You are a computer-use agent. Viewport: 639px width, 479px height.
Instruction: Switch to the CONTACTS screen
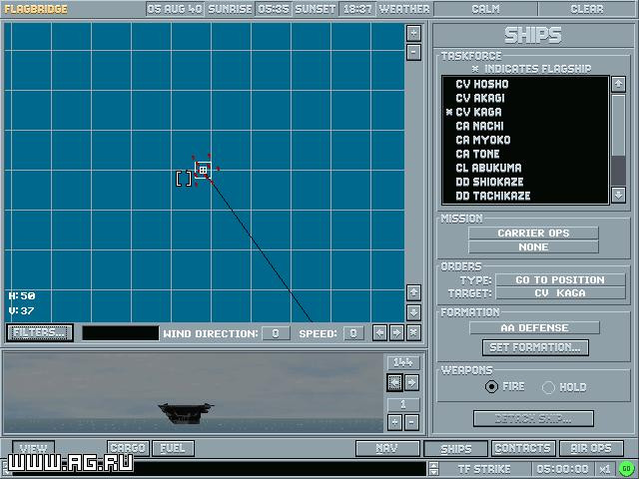(523, 448)
